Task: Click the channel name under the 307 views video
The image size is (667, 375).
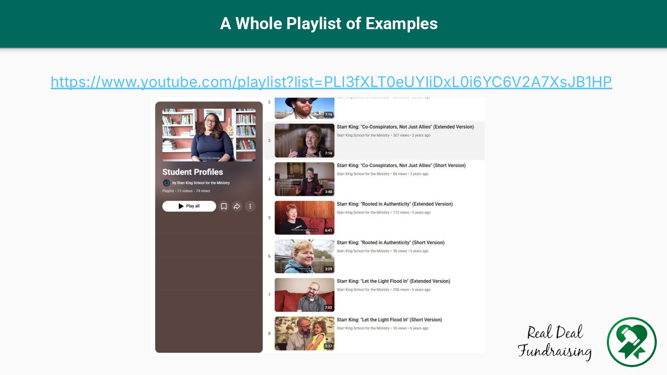Action: coord(363,136)
